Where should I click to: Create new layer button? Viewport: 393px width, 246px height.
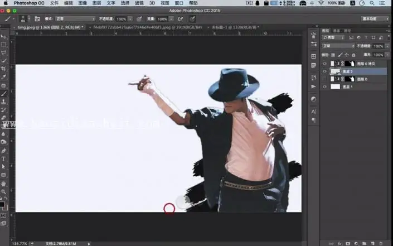point(372,243)
